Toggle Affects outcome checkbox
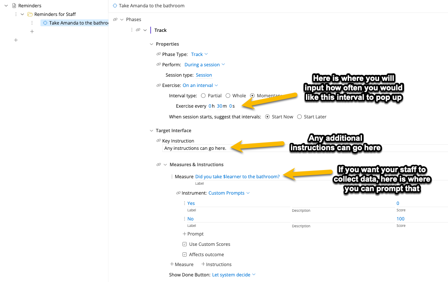Viewport: 448px width, 282px height. click(x=185, y=254)
